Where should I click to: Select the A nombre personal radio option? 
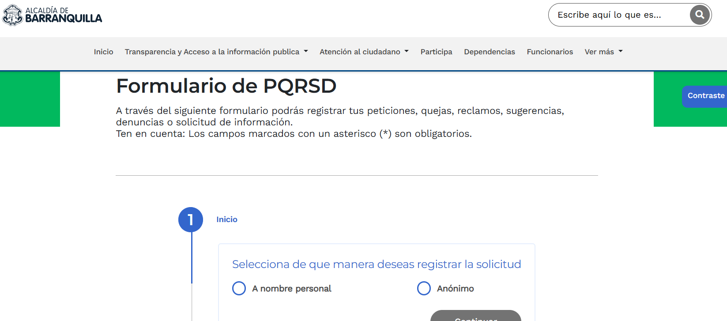pyautogui.click(x=239, y=288)
